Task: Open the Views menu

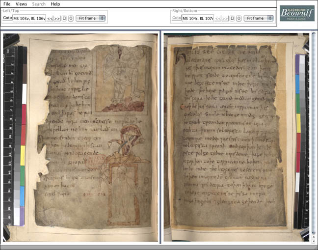Action: pyautogui.click(x=21, y=4)
